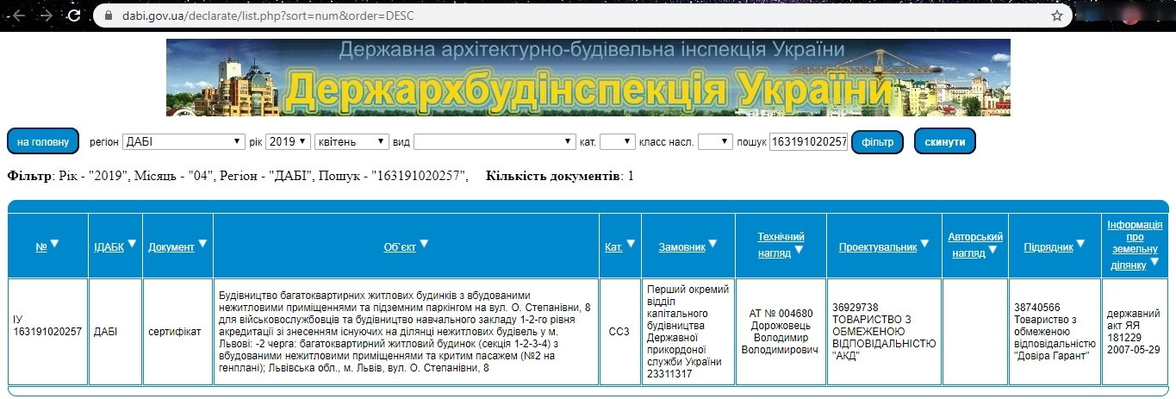Sort by ІДАБК column triangle icon

tap(132, 245)
